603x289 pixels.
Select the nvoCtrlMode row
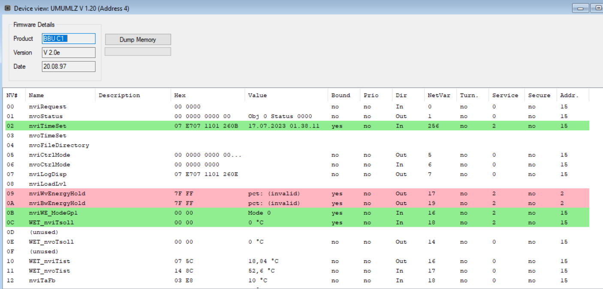(296, 164)
